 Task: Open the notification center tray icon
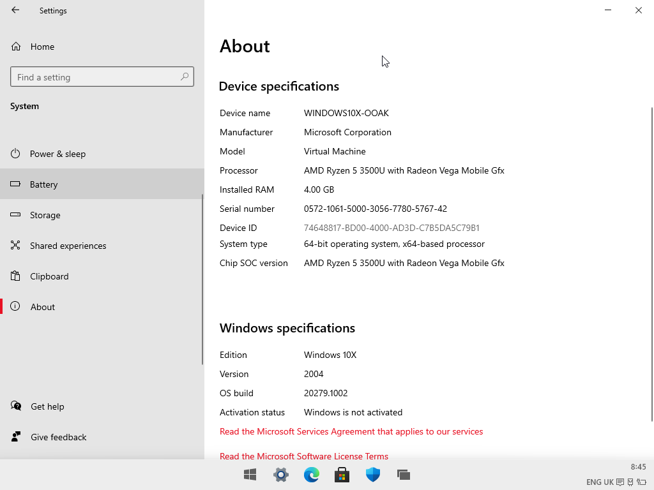pos(620,482)
